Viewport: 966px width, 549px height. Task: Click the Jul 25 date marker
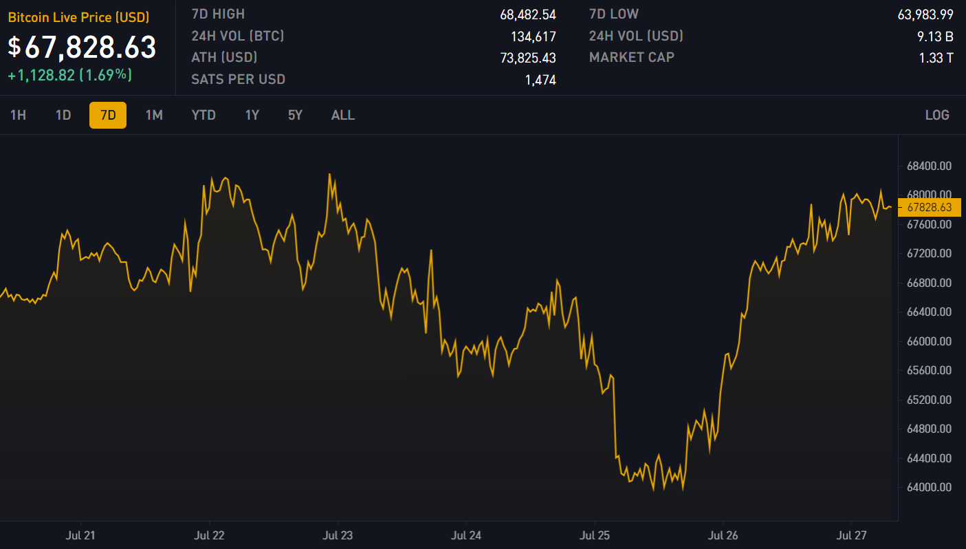coord(594,535)
